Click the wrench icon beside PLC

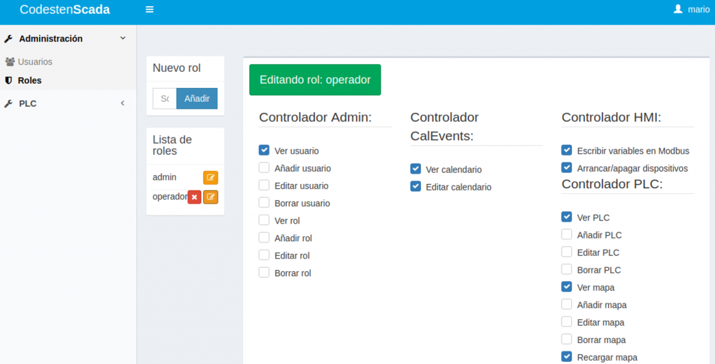pos(8,104)
